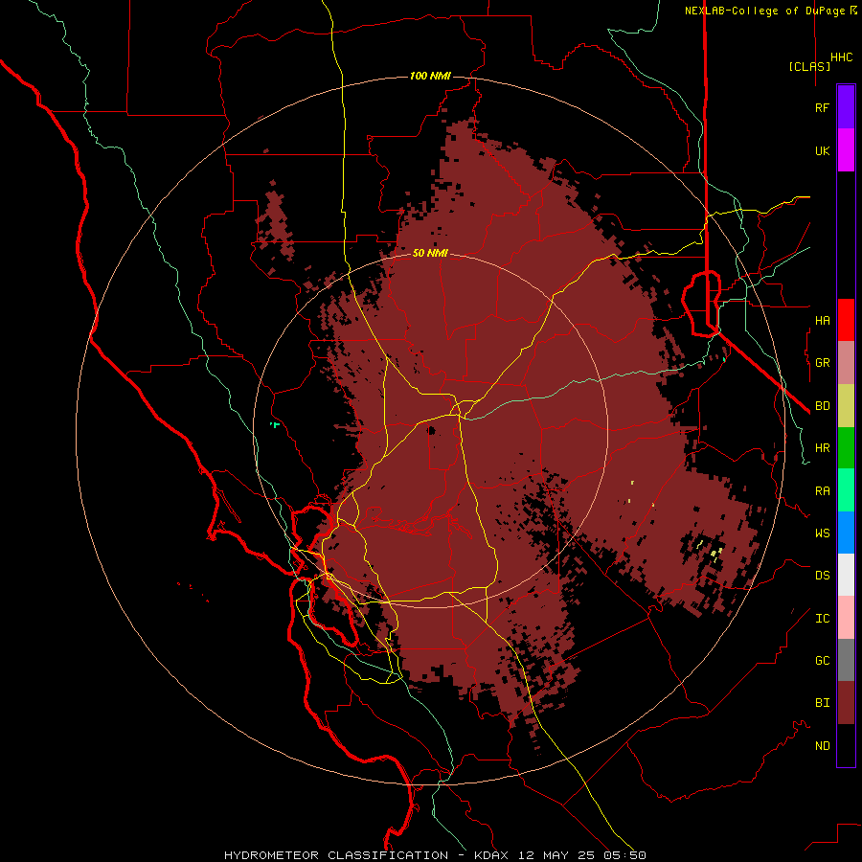Click the DS legend label
This screenshot has width=862, height=862.
823,576
